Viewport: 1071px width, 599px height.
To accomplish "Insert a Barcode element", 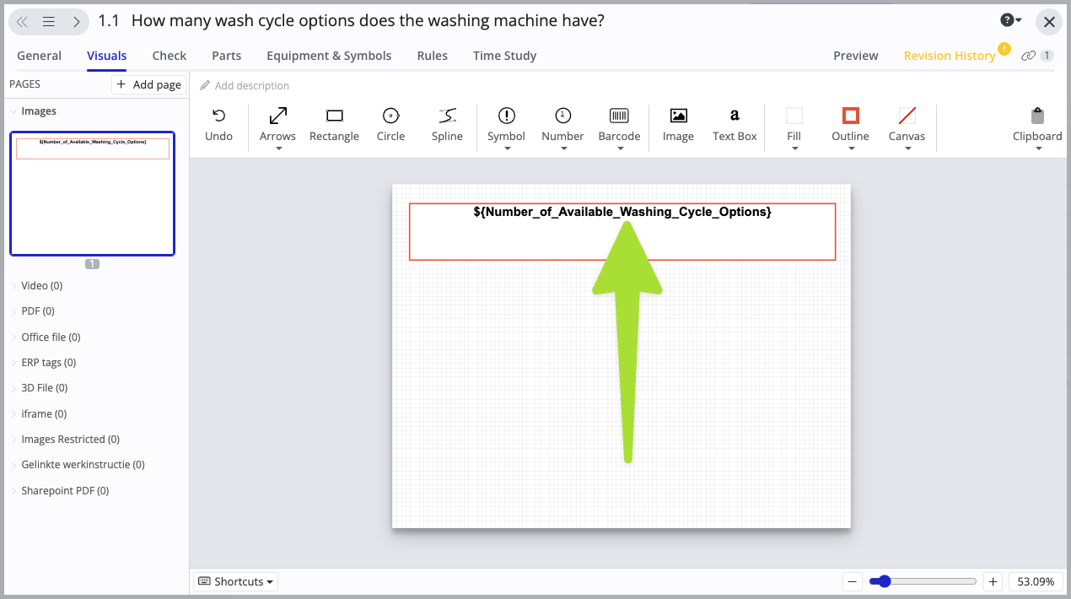I will coord(619,122).
